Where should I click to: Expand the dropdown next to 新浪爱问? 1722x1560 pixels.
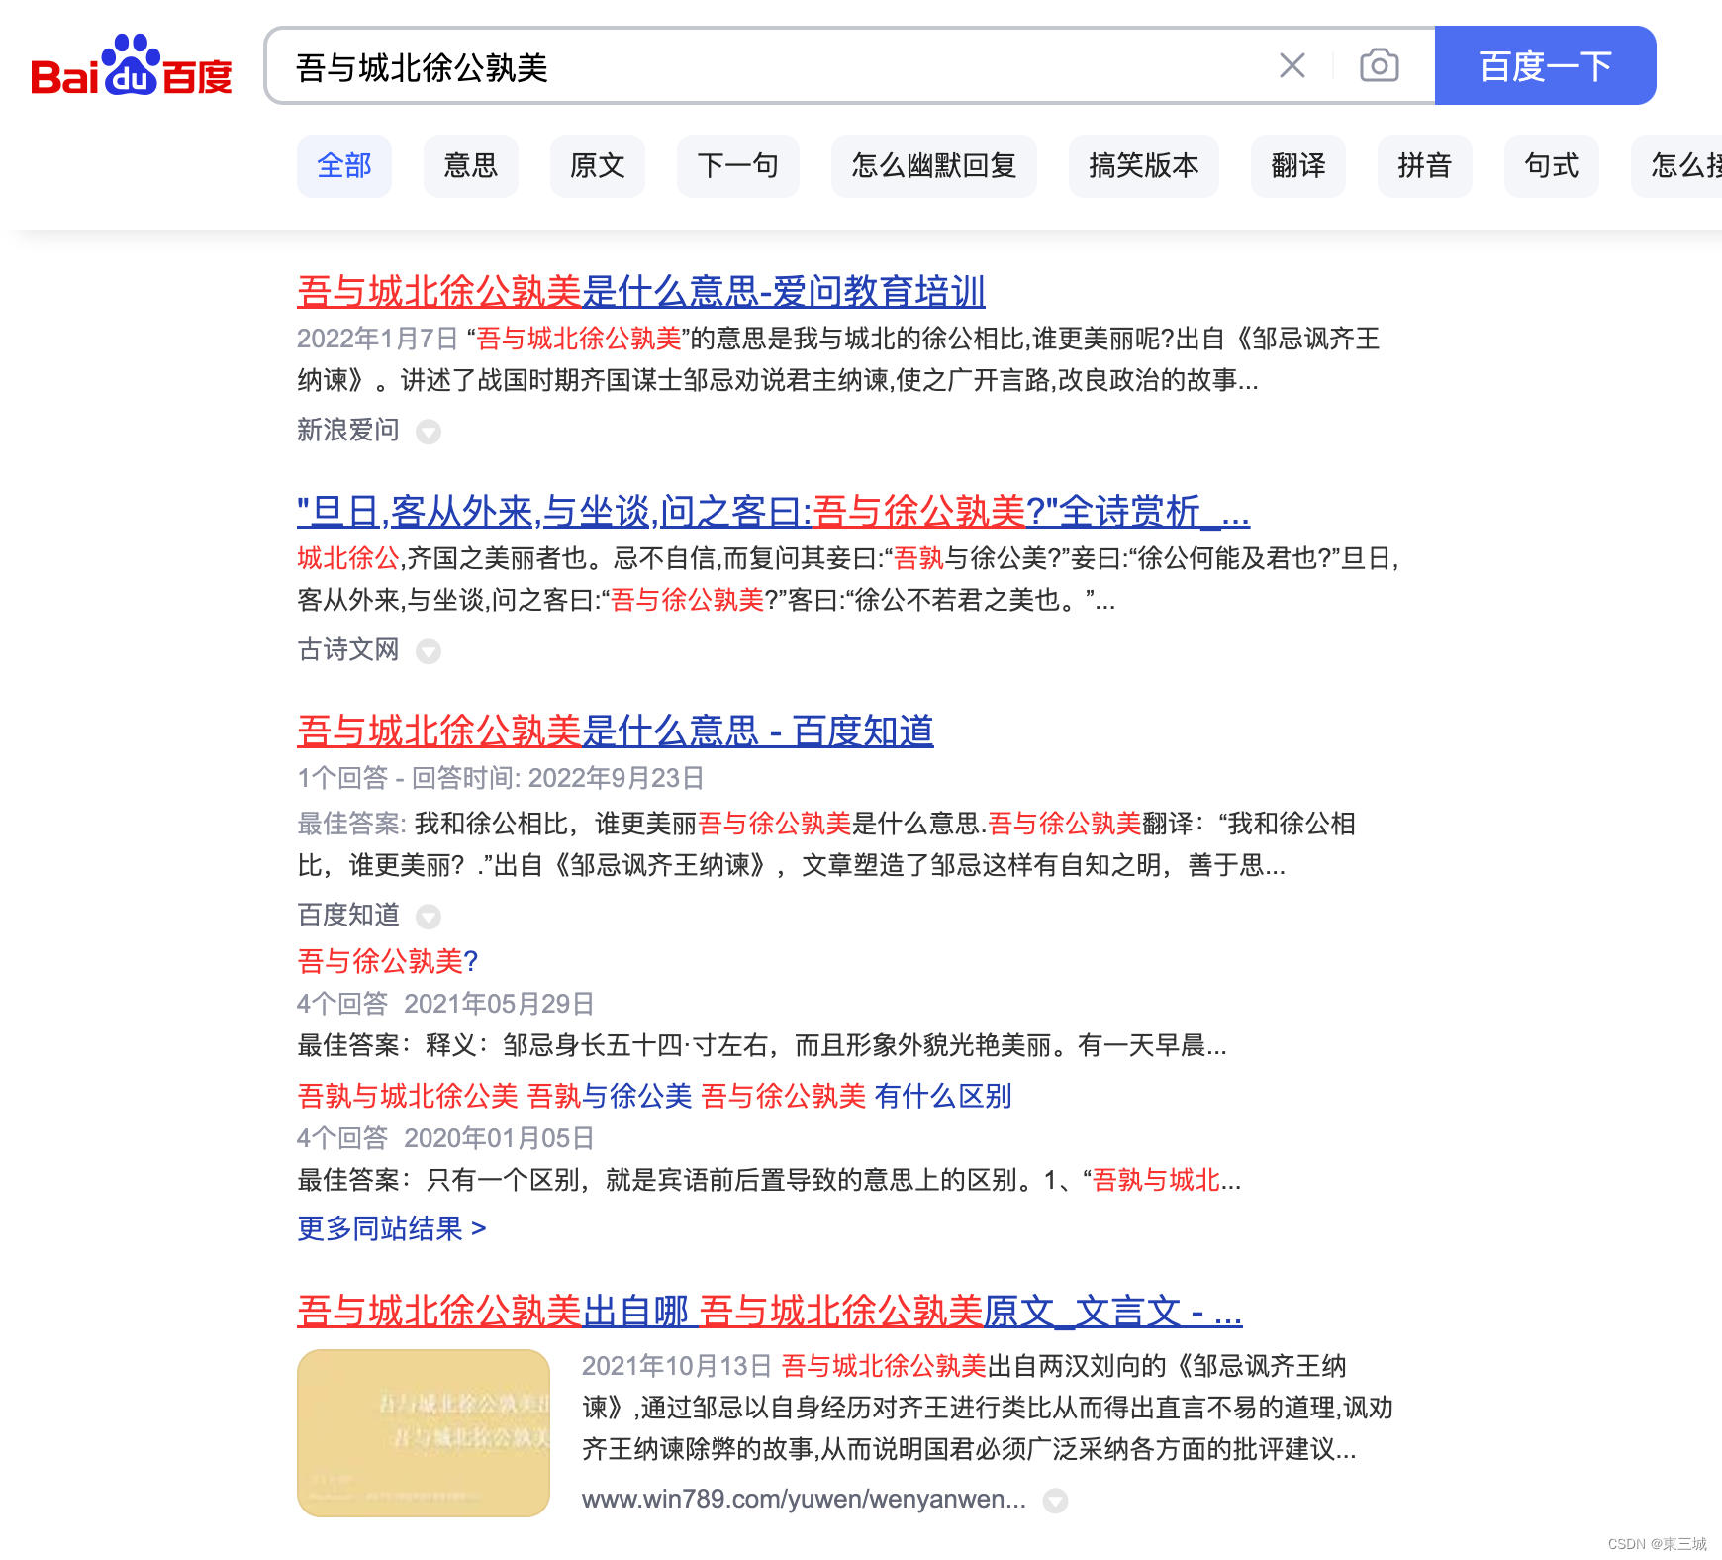pyautogui.click(x=429, y=433)
